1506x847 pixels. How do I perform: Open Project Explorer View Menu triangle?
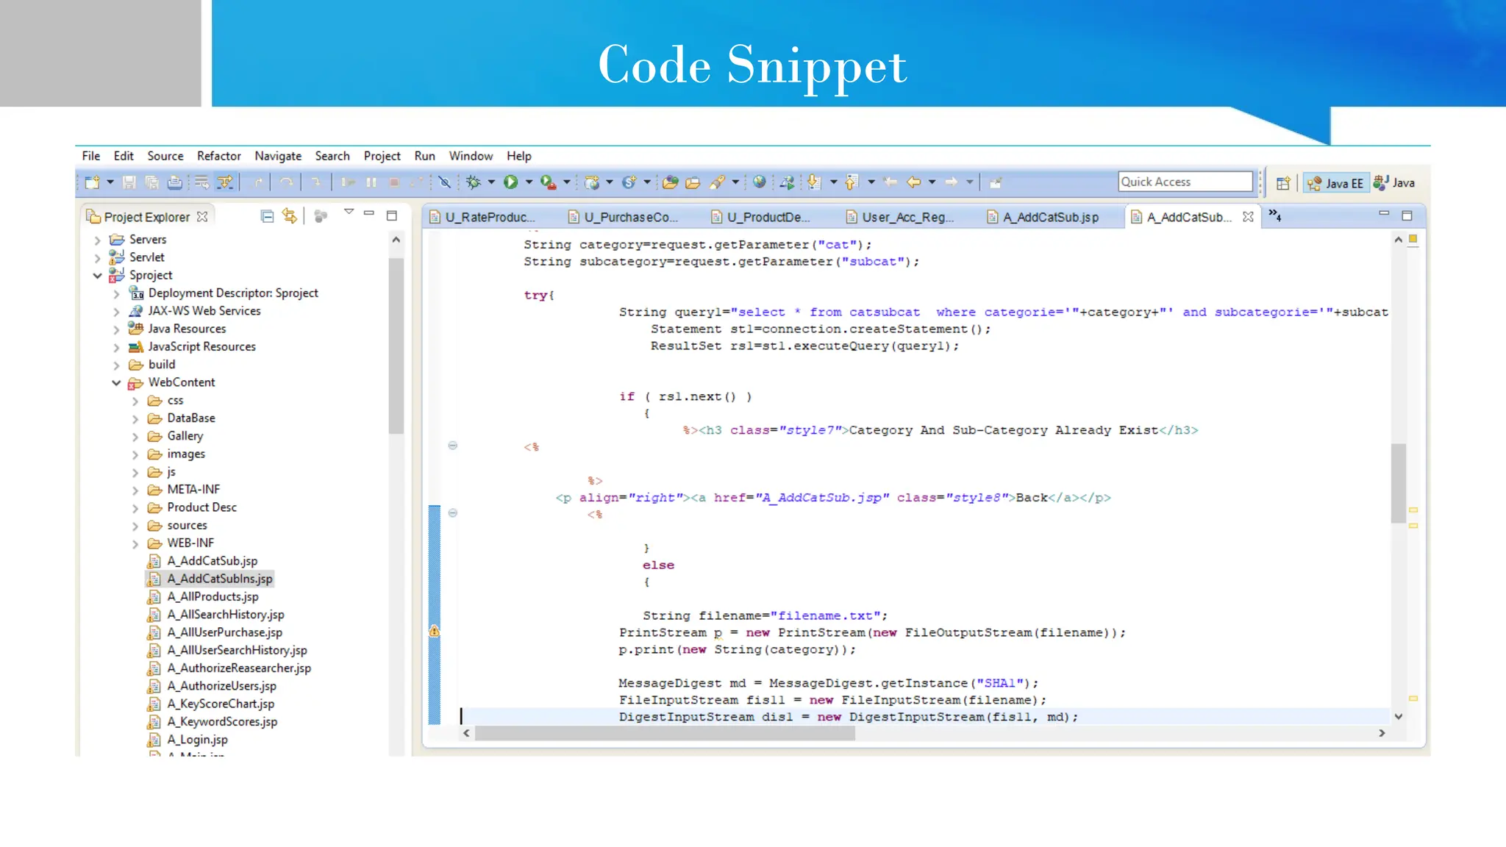(349, 212)
